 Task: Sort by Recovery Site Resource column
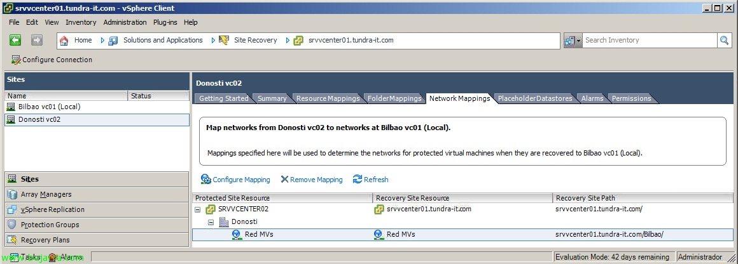(463, 198)
